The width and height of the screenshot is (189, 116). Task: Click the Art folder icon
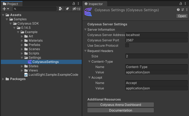pos(26,36)
